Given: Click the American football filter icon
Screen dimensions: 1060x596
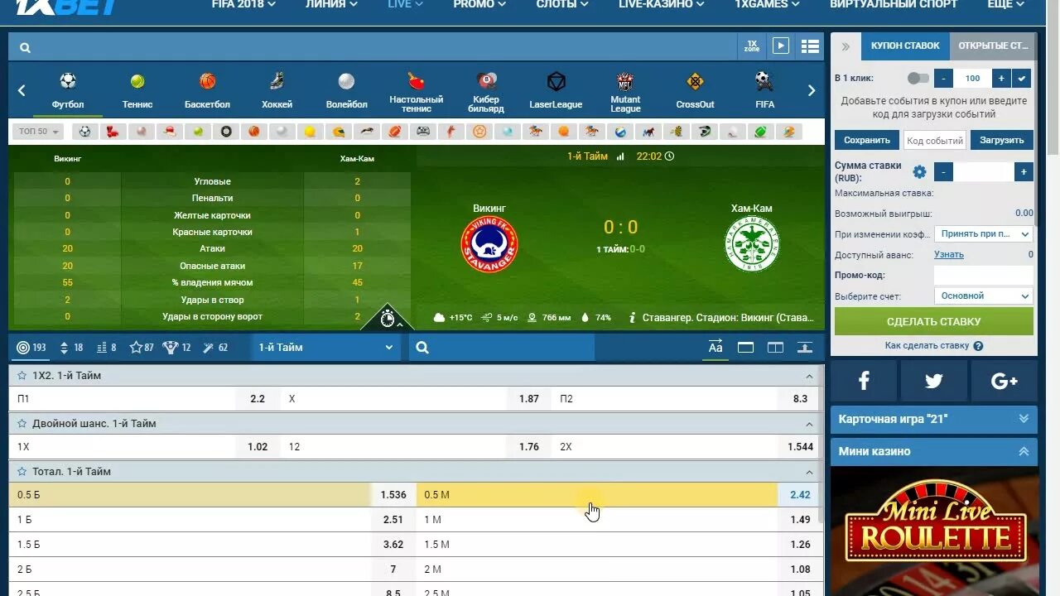Looking at the screenshot, I should 395,132.
